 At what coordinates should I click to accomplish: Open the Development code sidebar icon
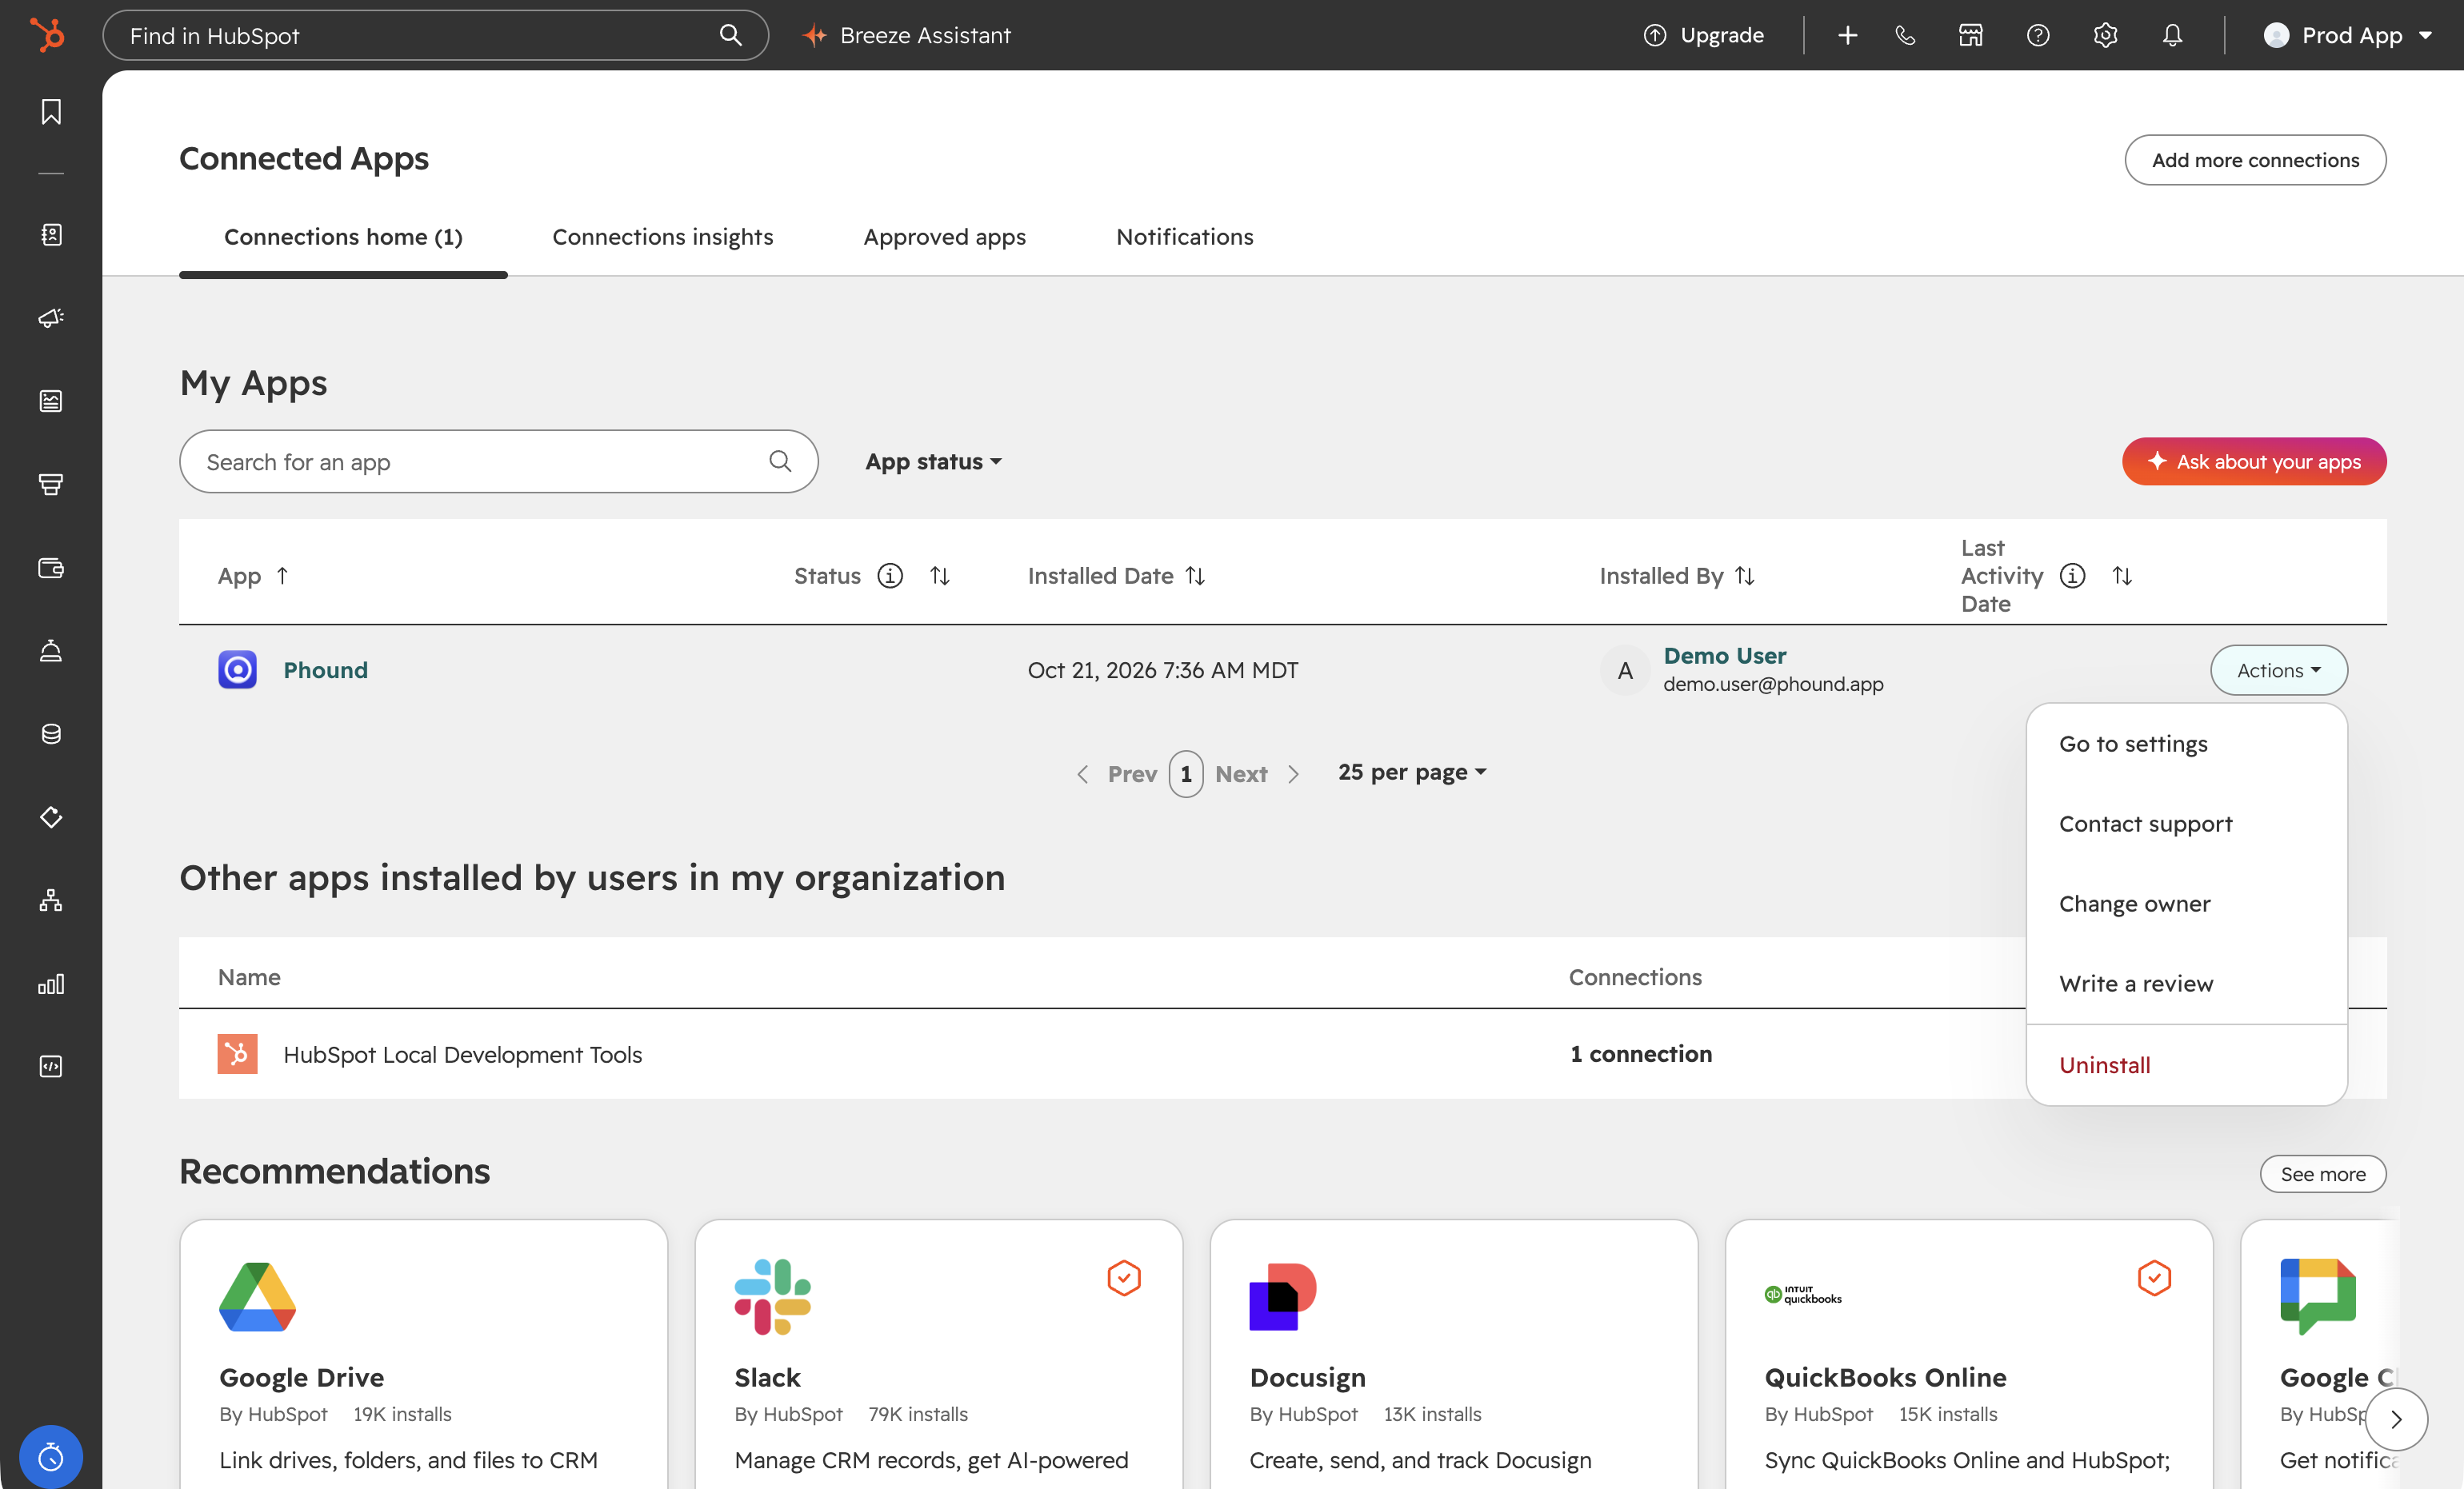pos(51,1066)
